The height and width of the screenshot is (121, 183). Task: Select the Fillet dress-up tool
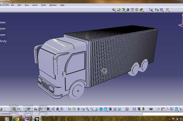(114, 10)
